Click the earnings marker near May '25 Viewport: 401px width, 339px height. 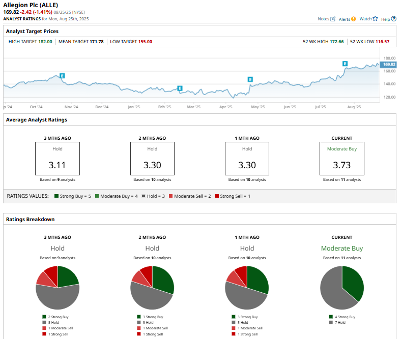click(250, 79)
